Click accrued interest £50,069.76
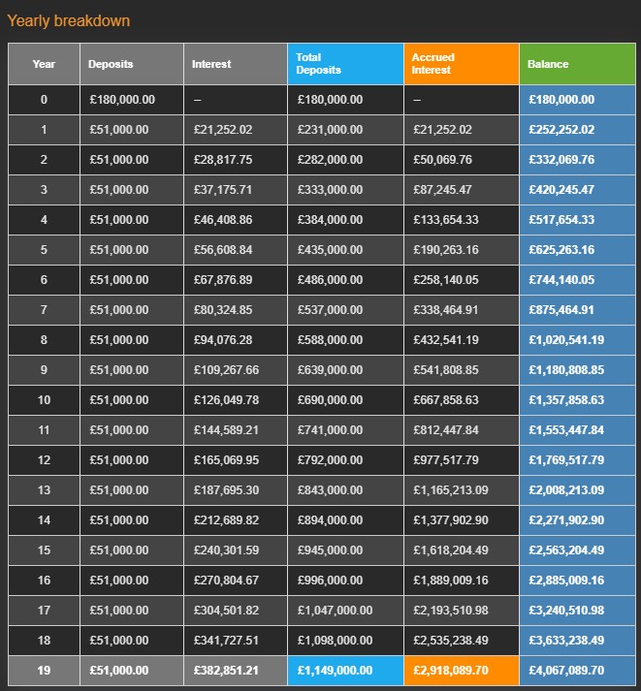The height and width of the screenshot is (691, 641). [x=442, y=160]
